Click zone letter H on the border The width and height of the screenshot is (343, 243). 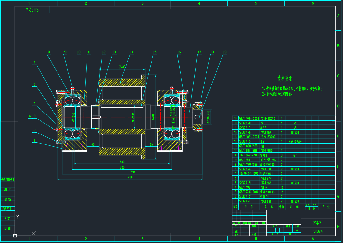[x=338, y=226]
